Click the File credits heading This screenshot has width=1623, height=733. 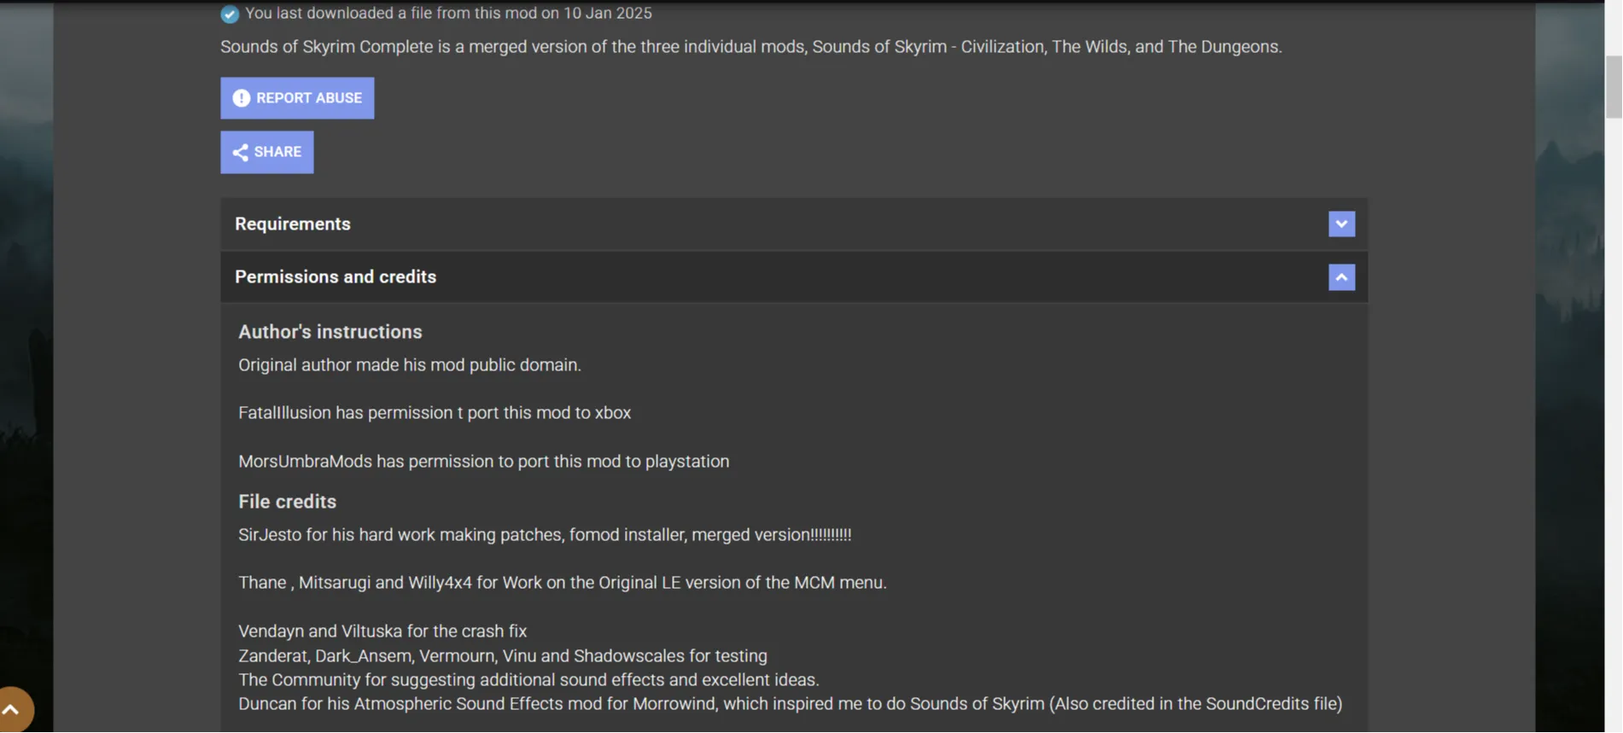[x=288, y=502]
